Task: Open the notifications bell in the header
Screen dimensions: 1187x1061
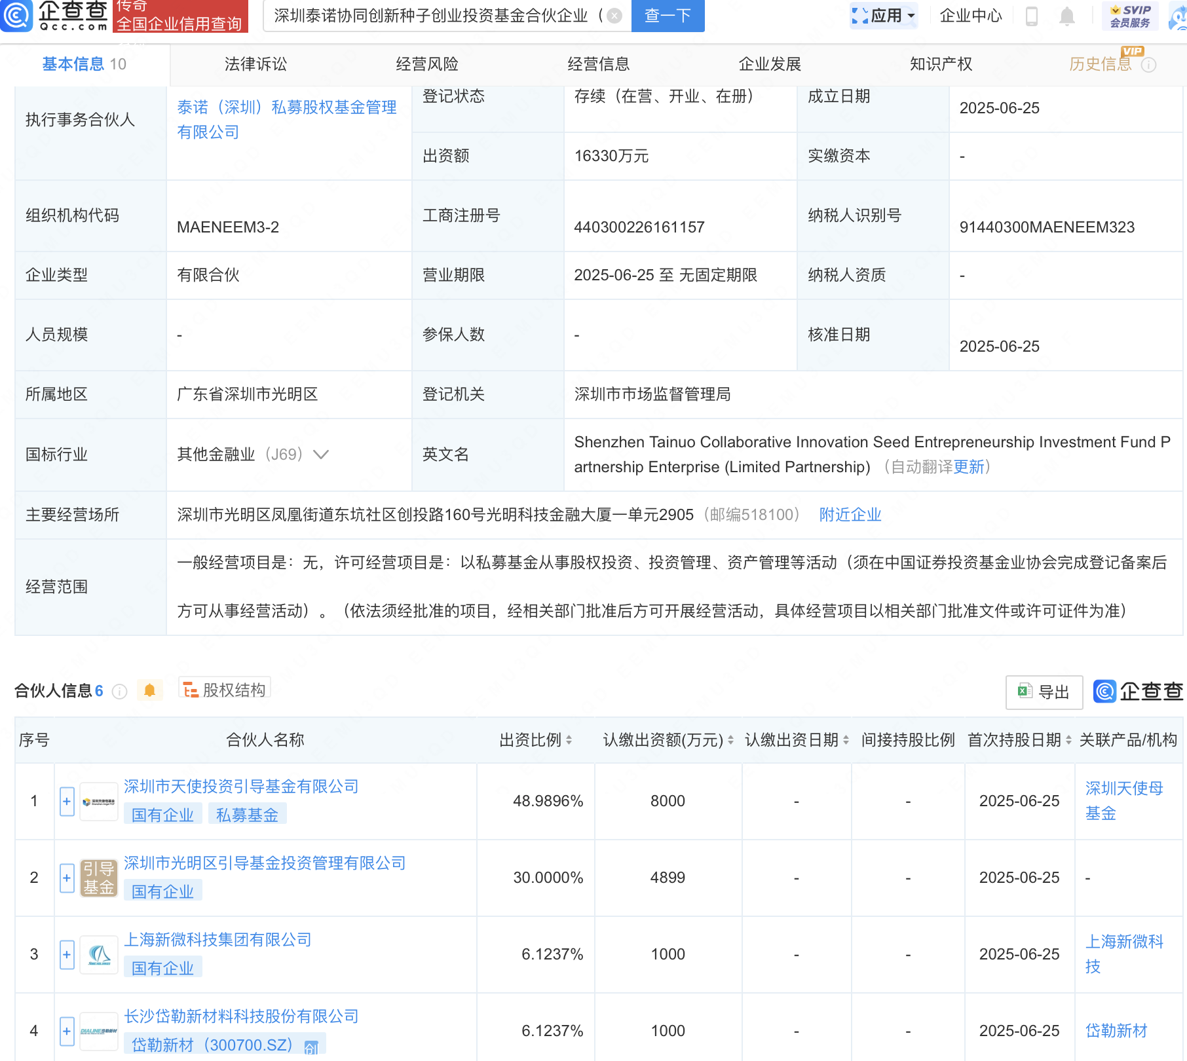Action: [1067, 16]
